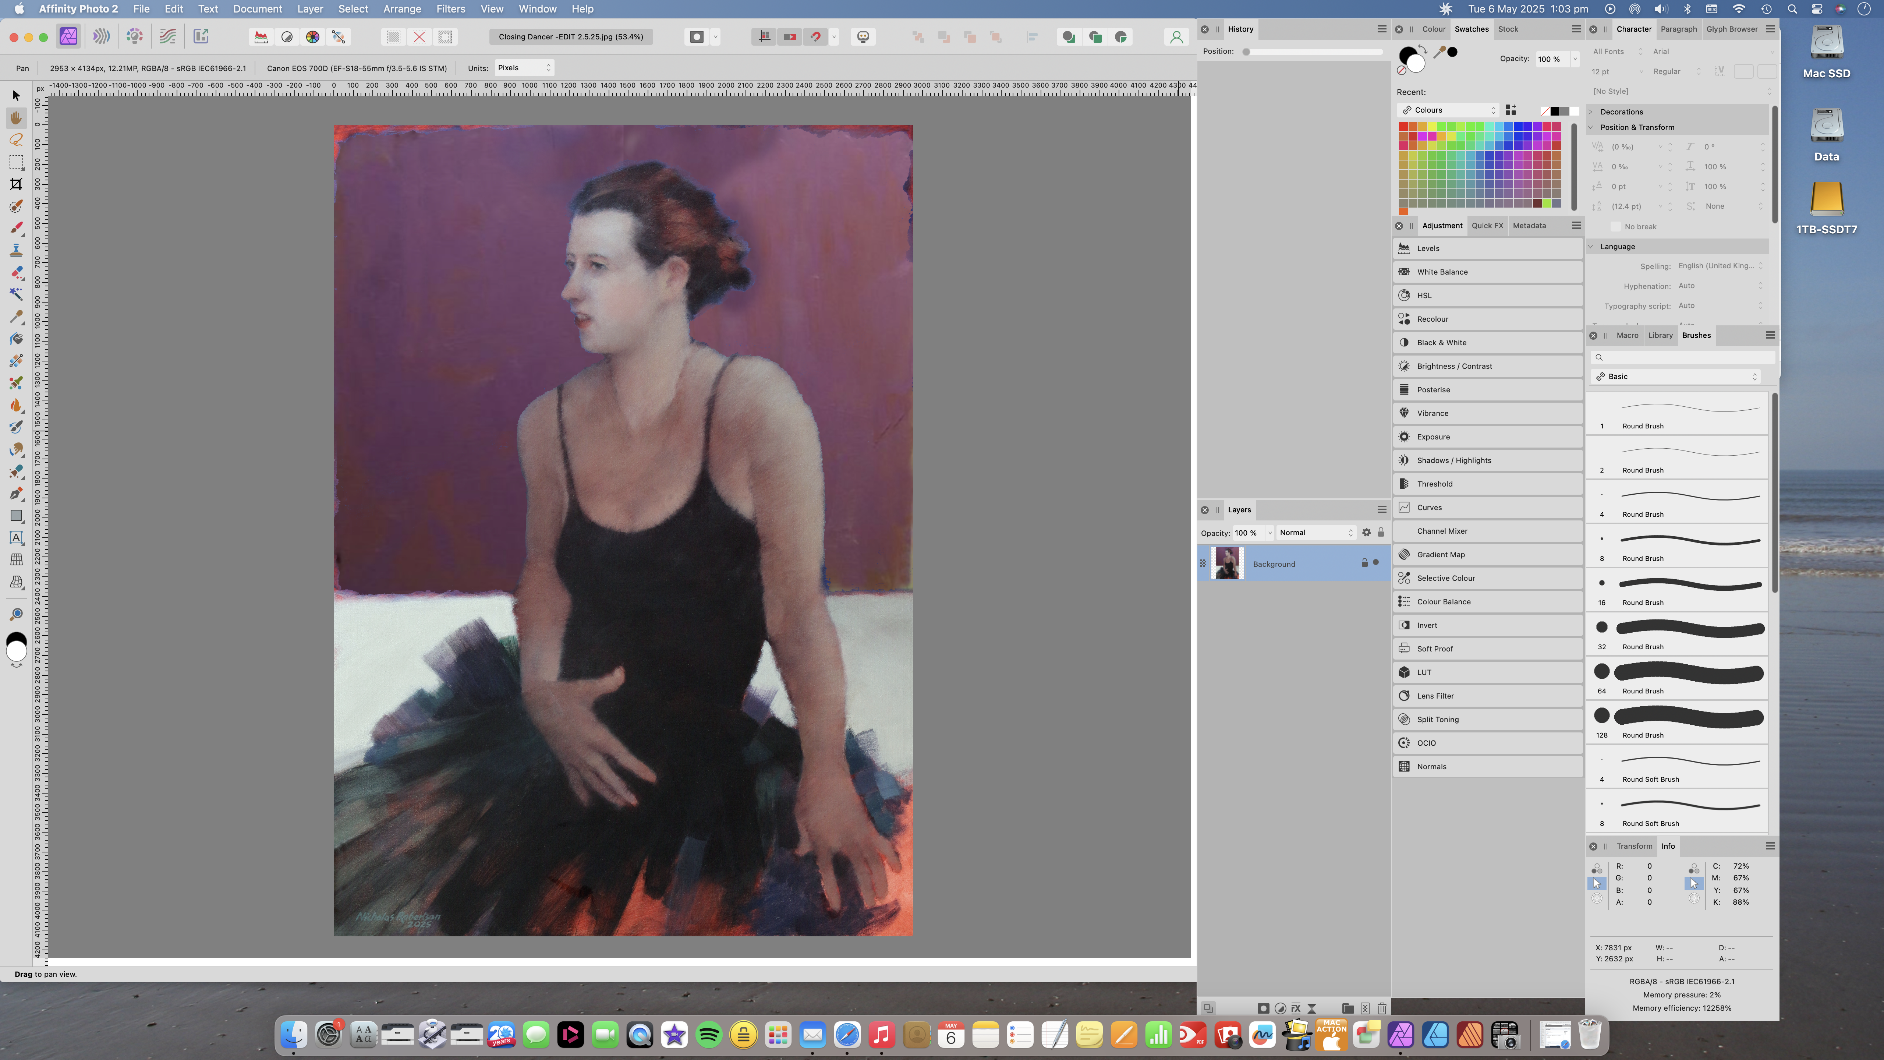Click the brush search input field
1884x1060 pixels.
tap(1682, 357)
